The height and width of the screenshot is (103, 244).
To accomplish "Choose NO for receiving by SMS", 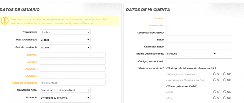I will pos(225,98).
